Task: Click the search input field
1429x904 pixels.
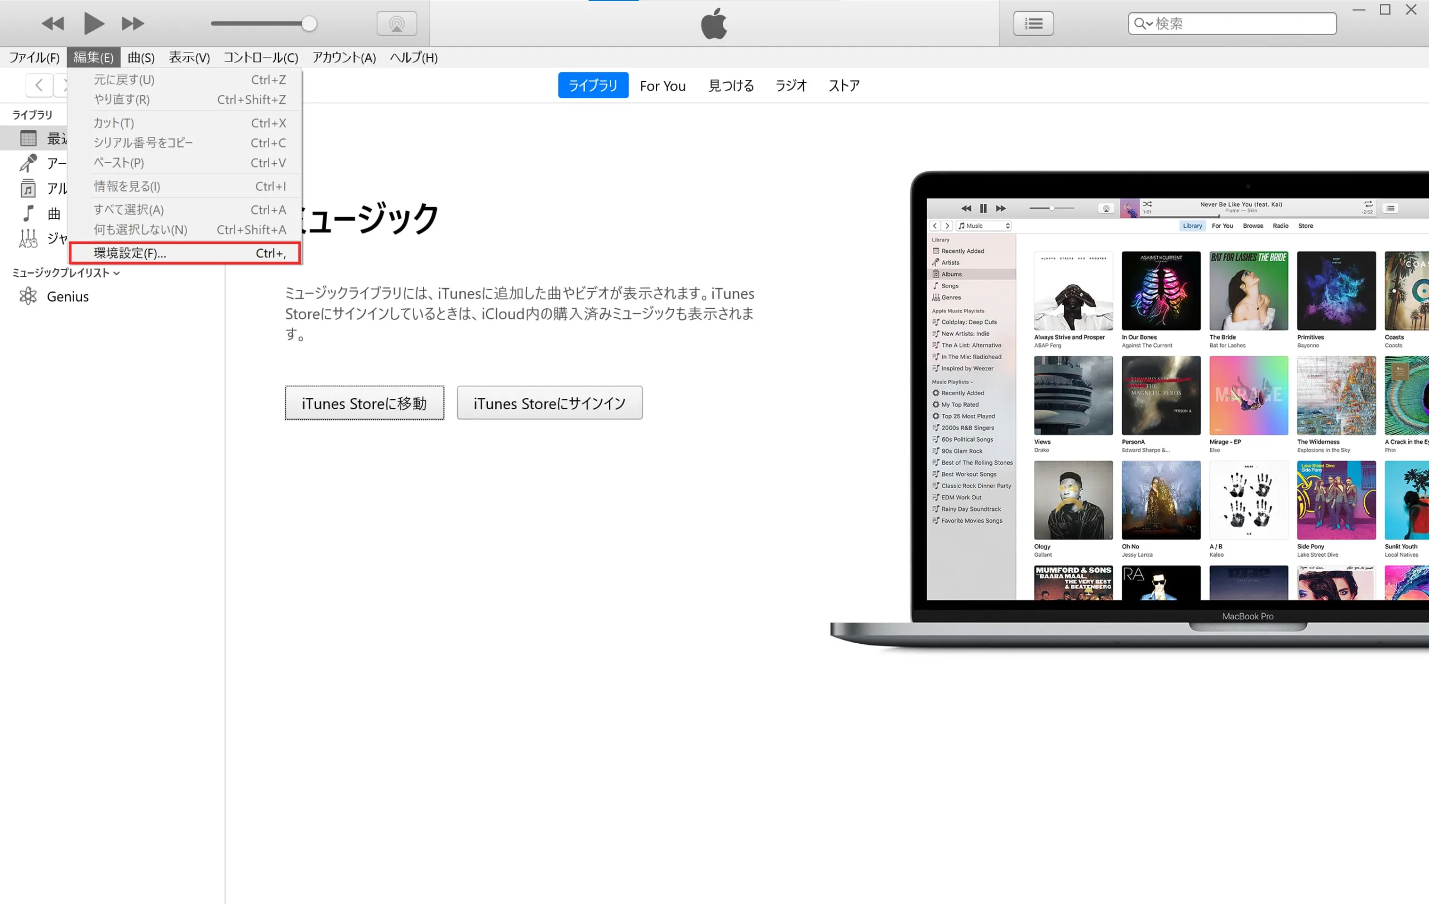Action: (1233, 23)
